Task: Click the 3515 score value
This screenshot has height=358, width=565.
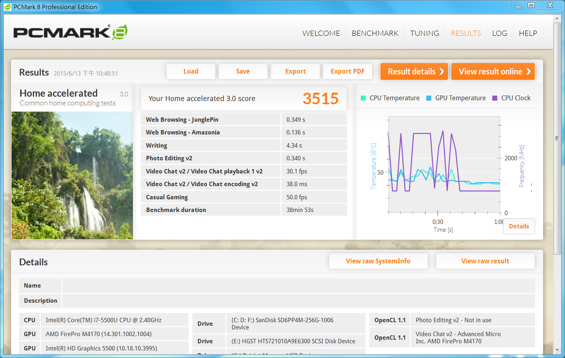Action: [321, 99]
